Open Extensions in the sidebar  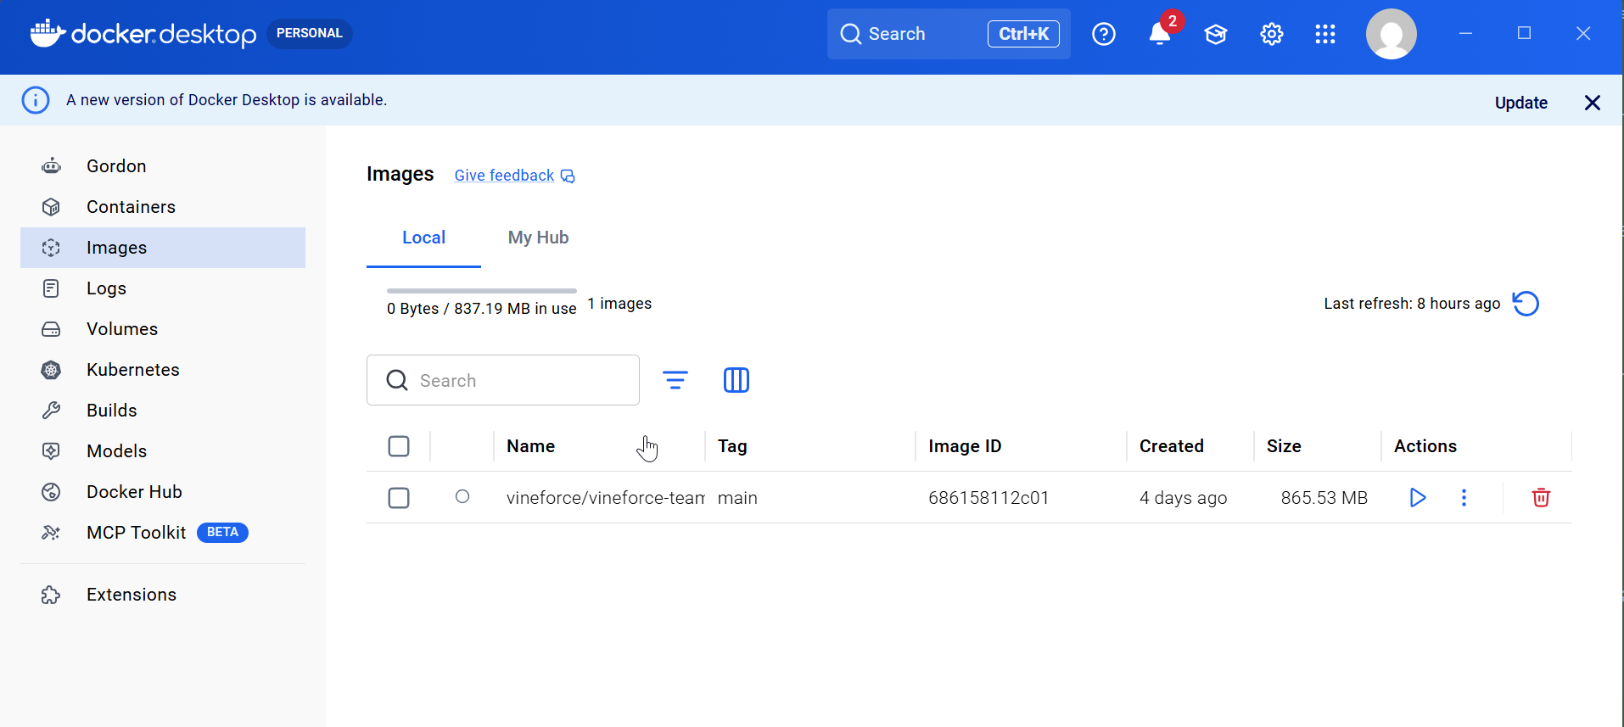click(163, 595)
